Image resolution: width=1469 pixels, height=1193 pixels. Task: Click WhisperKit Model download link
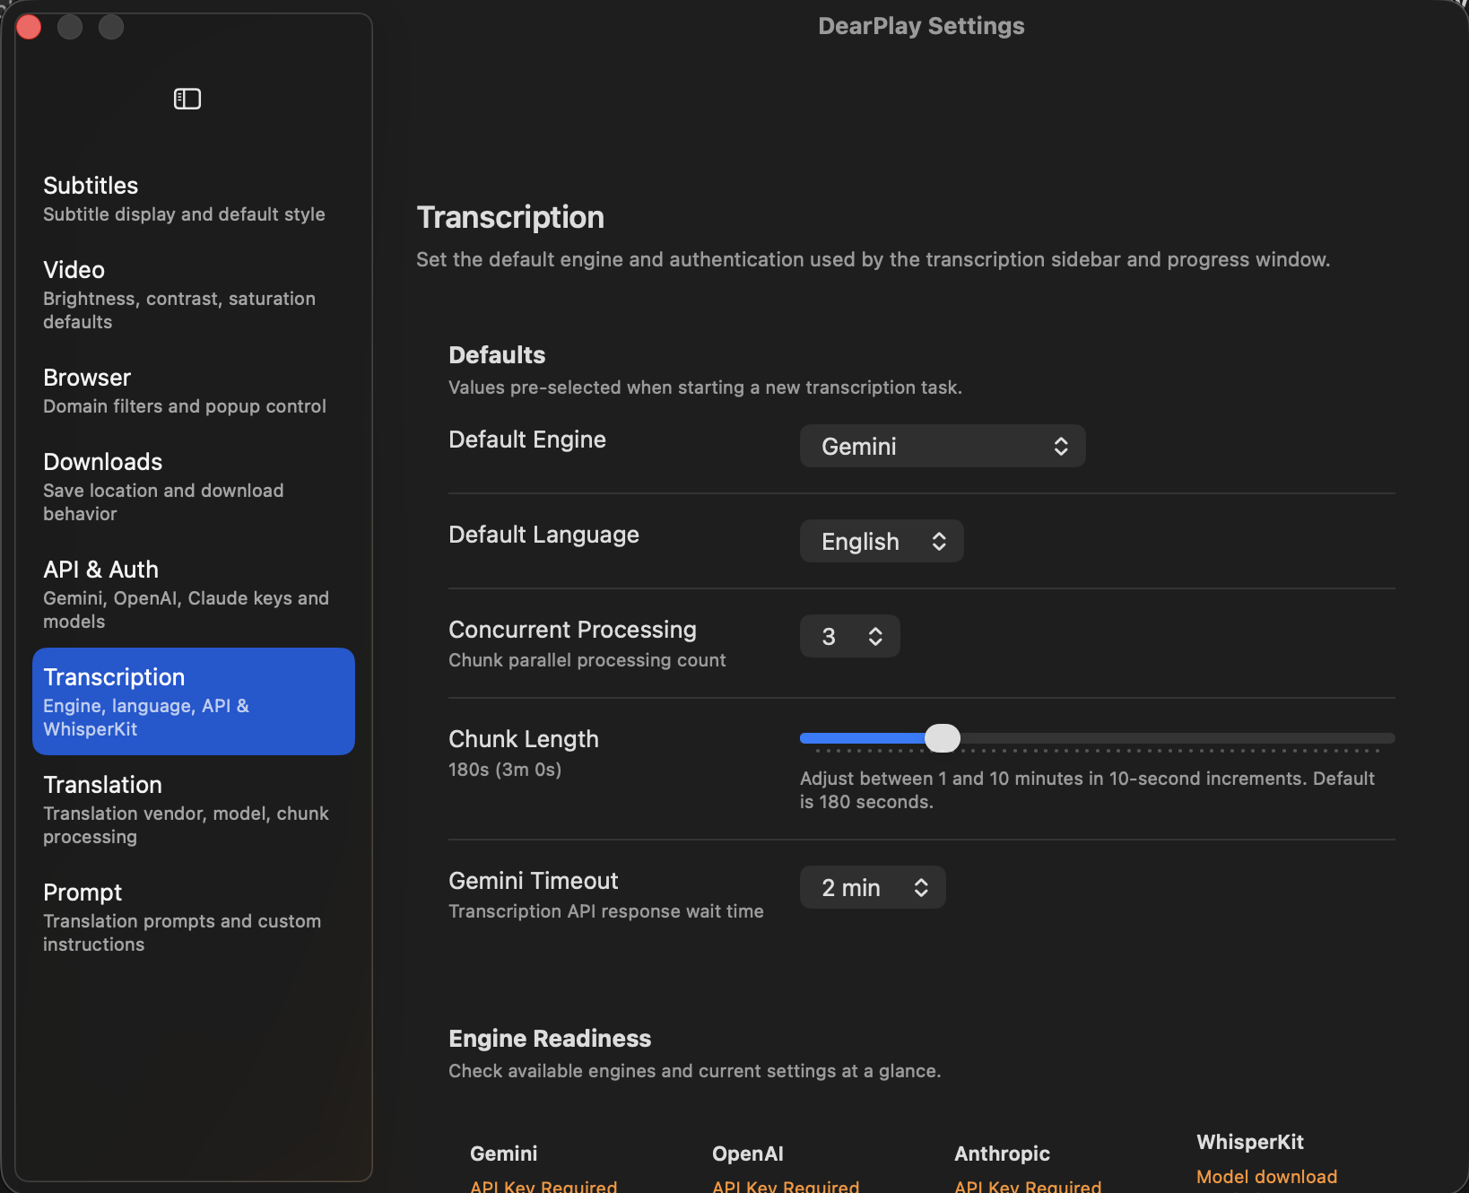[1266, 1177]
